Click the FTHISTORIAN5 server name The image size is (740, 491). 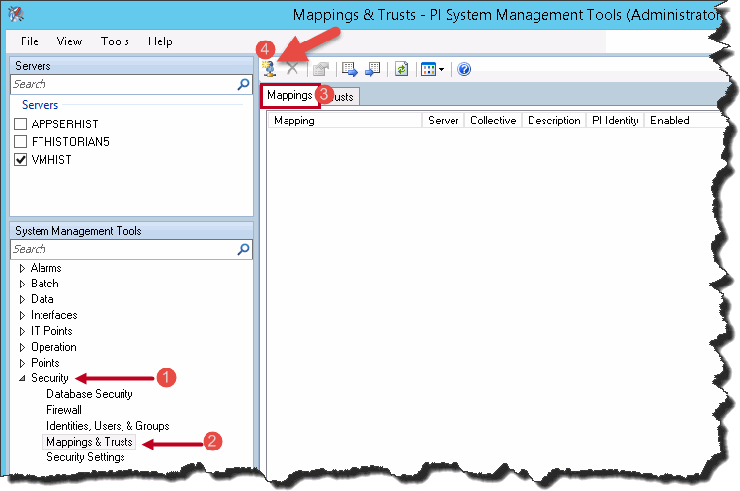[x=70, y=141]
